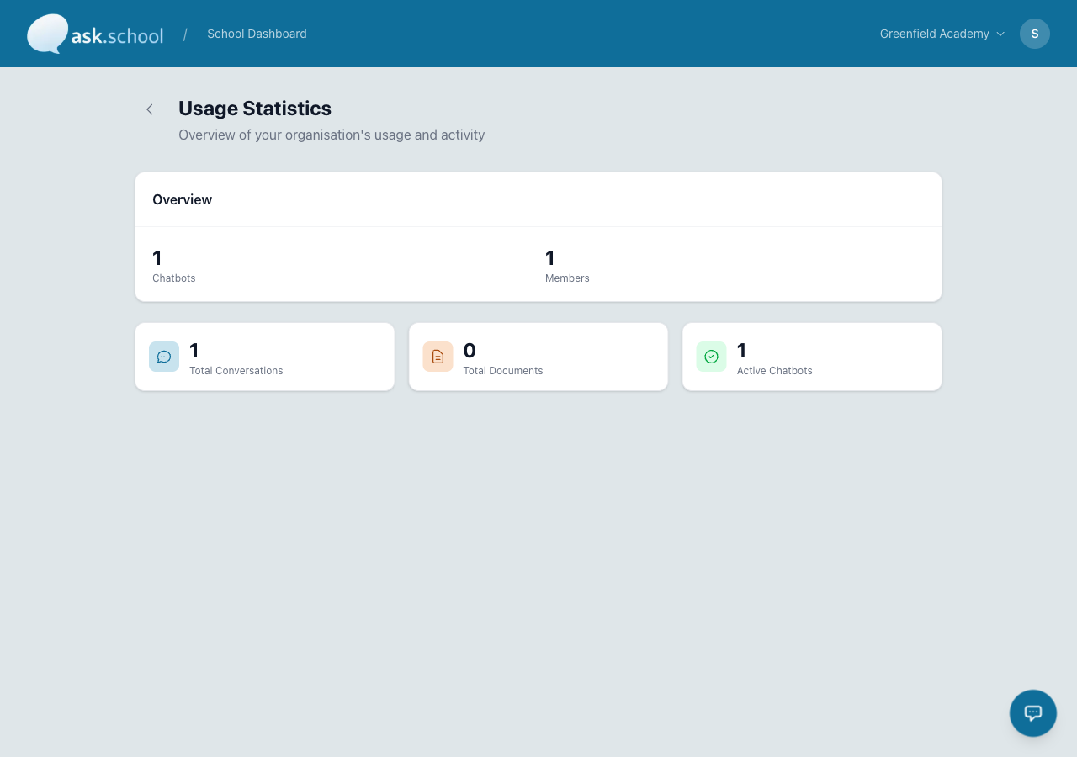This screenshot has width=1077, height=757.
Task: Go back using the left chevron arrow
Action: 150,109
